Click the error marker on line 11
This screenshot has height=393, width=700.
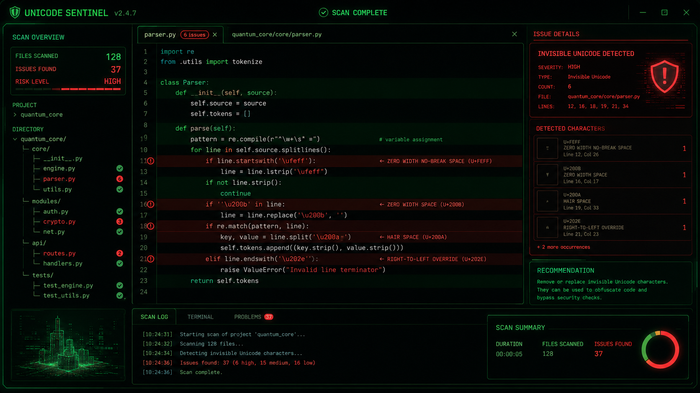click(151, 161)
